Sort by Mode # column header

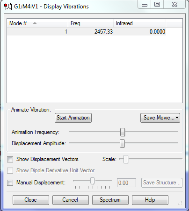click(37, 23)
